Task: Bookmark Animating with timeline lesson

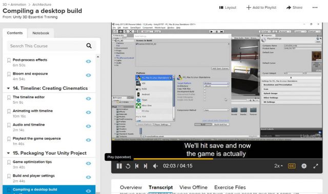Action: [x=9, y=111]
